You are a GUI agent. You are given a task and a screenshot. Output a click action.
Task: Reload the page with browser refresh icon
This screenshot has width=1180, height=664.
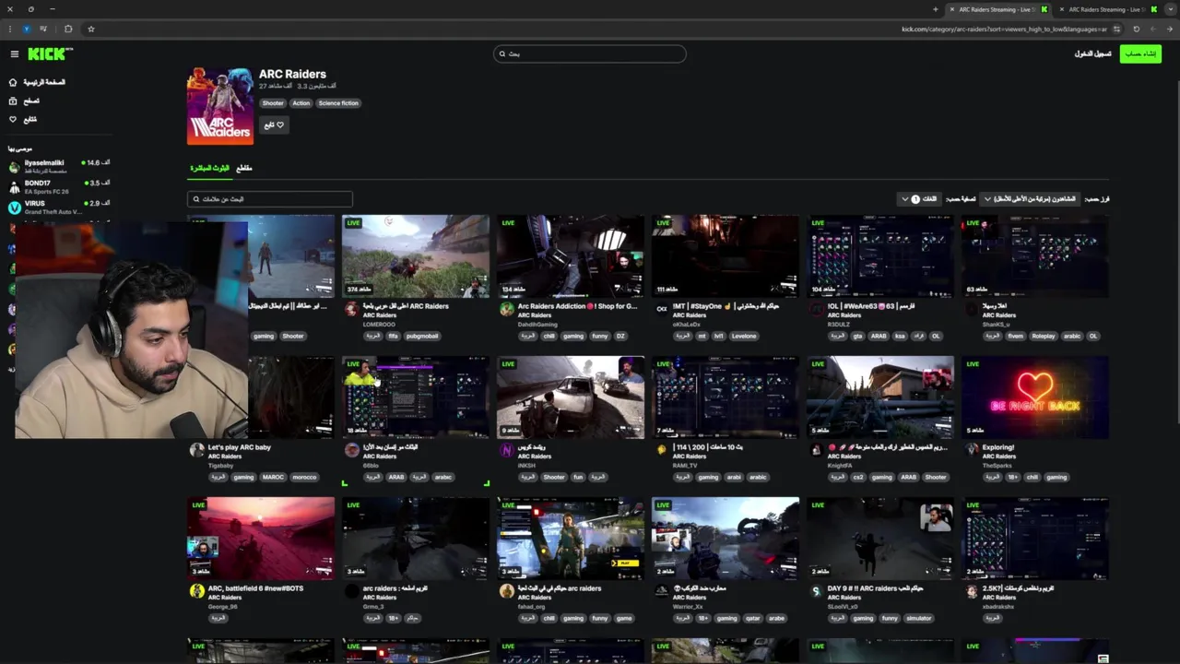tap(1136, 29)
